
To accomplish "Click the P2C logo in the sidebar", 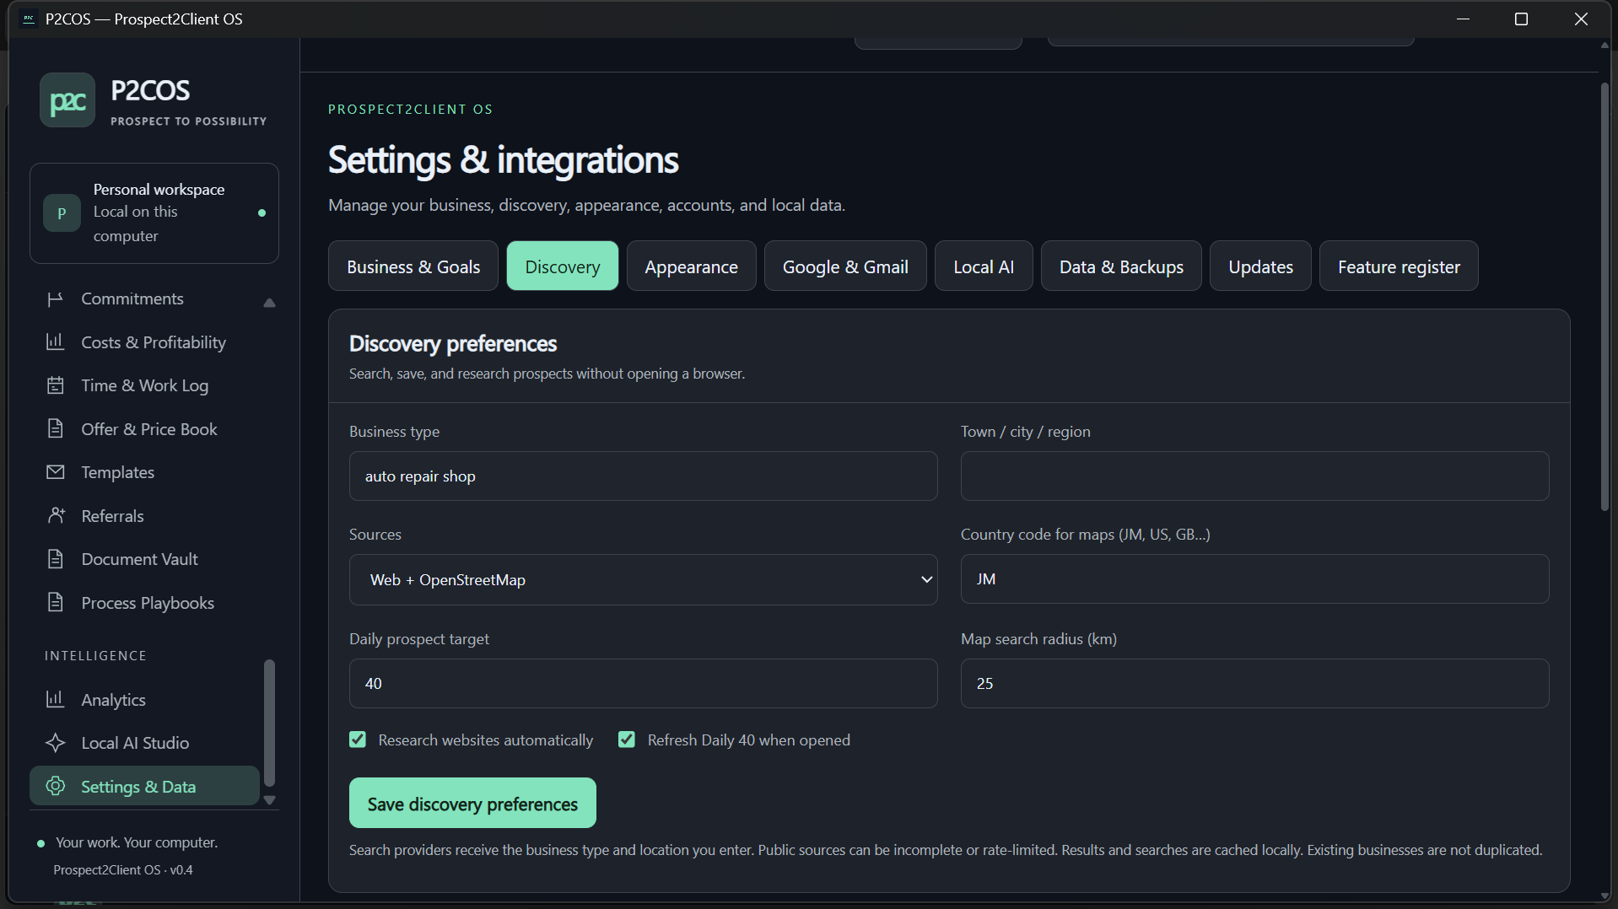I will coord(67,100).
